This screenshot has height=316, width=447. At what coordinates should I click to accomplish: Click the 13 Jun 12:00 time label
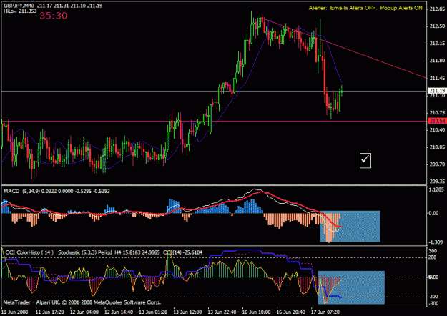[x=187, y=312]
